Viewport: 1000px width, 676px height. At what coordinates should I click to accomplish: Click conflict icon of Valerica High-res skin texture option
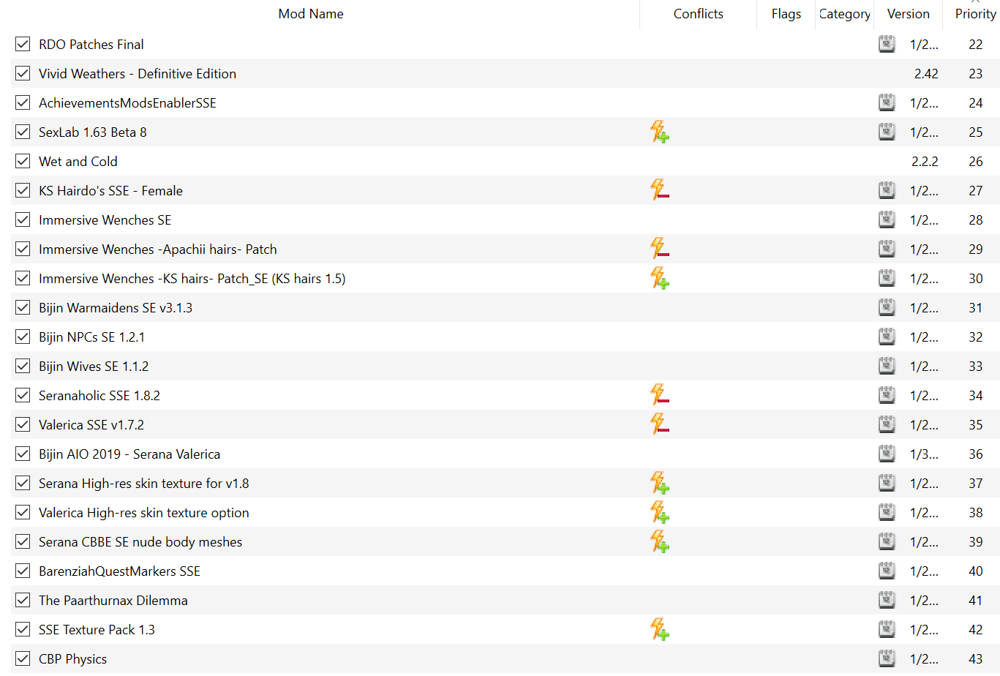click(660, 512)
